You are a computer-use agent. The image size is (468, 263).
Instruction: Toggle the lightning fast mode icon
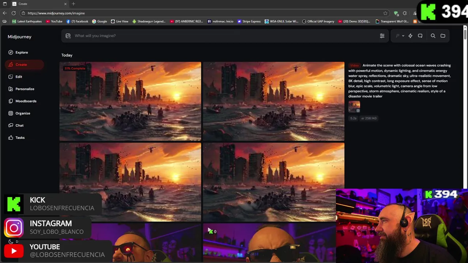(x=410, y=36)
